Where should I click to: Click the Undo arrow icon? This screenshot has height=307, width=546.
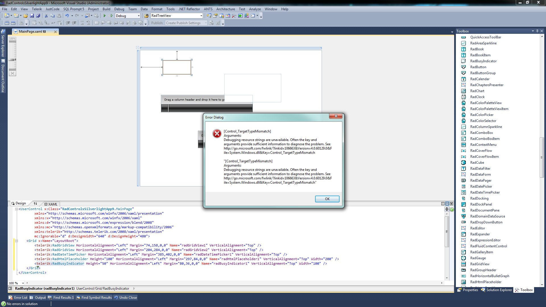point(67,16)
